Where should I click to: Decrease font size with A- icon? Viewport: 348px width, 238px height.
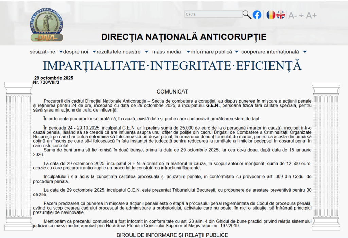point(293,15)
